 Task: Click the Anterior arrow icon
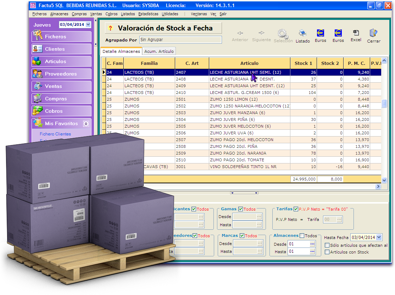pyautogui.click(x=240, y=33)
